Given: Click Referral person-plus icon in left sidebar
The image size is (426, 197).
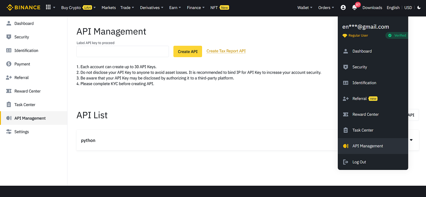Looking at the screenshot, I should click(x=9, y=78).
